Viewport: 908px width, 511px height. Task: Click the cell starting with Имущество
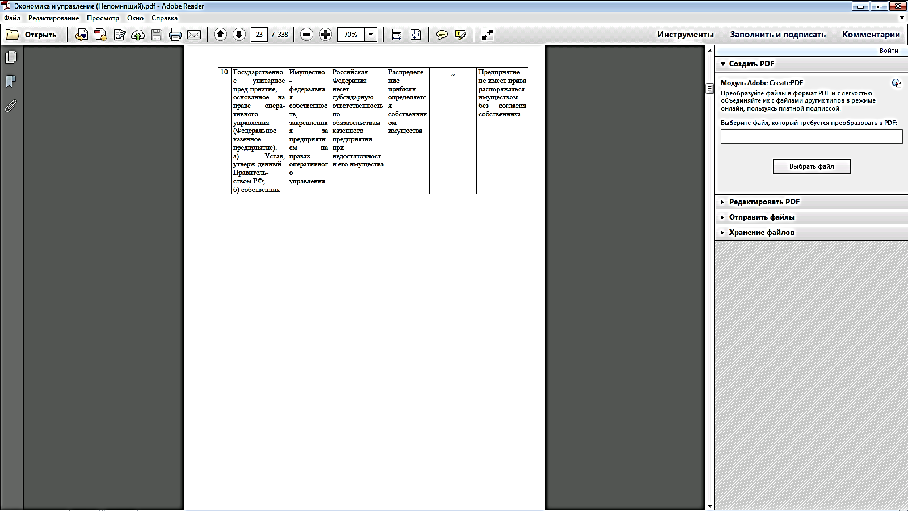(308, 131)
